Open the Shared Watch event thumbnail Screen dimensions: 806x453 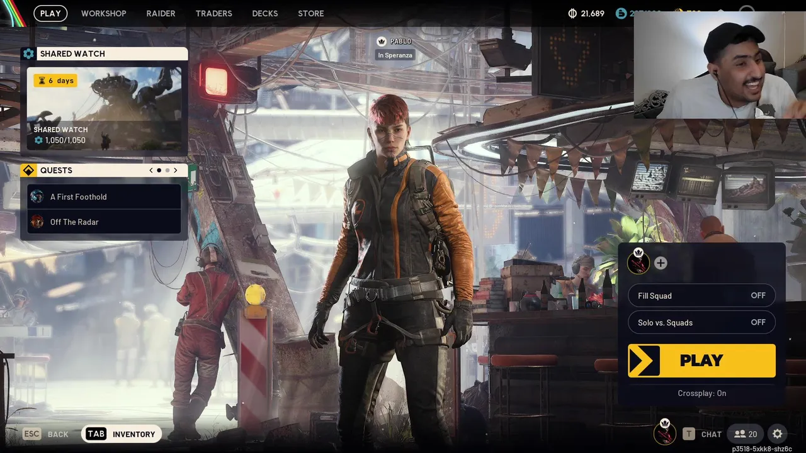(104, 108)
